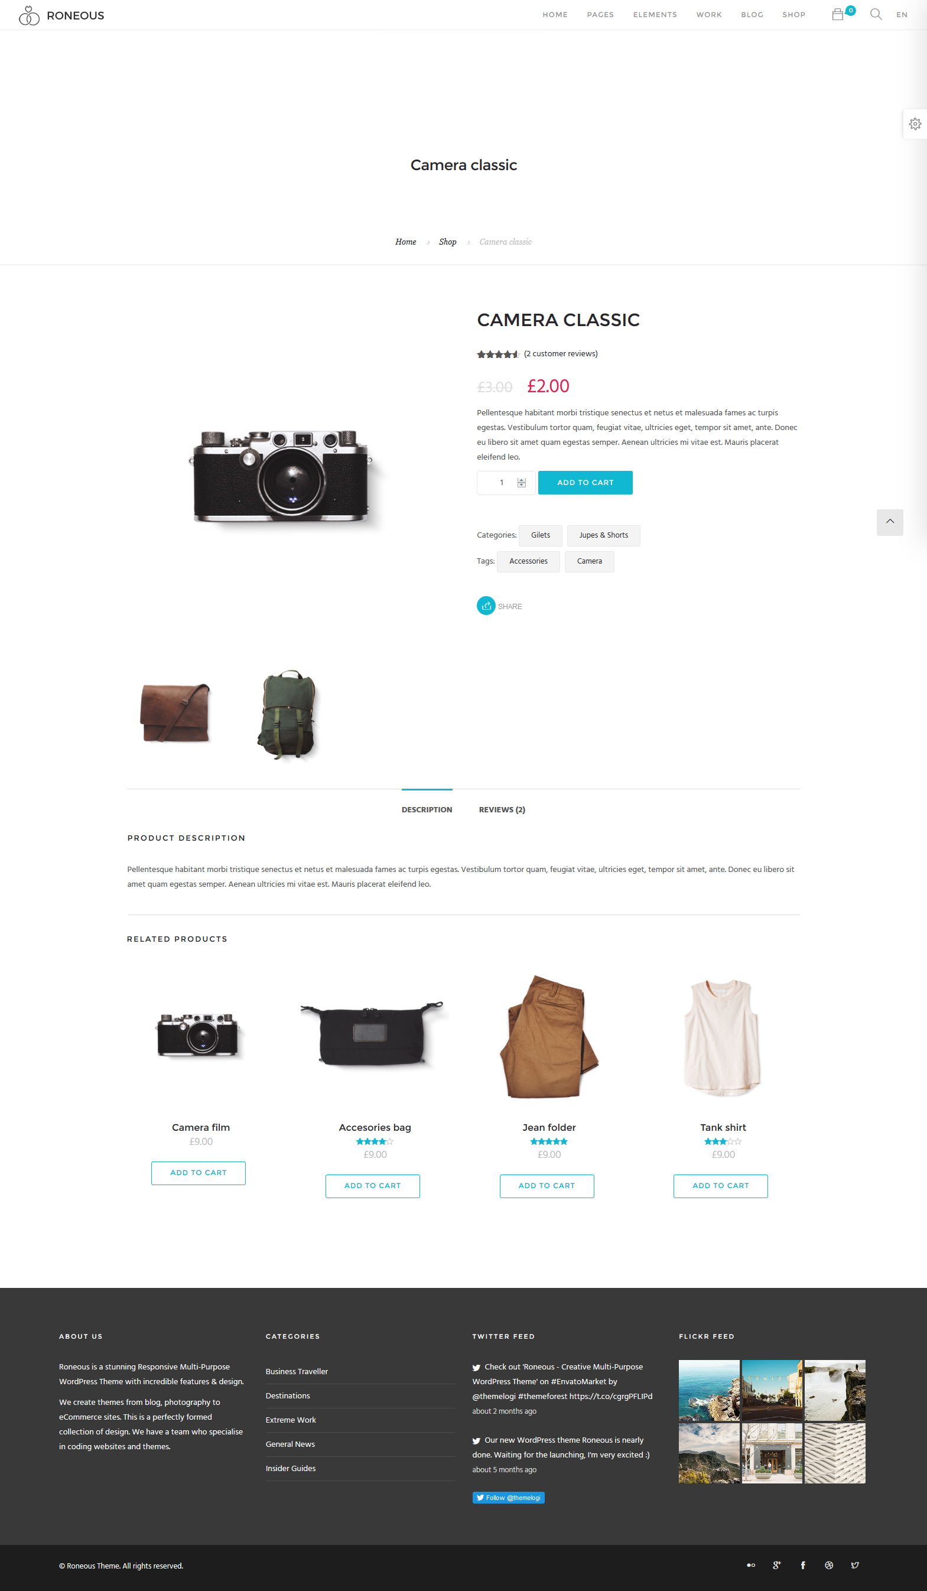Select the green backpack thumbnail
Viewport: 927px width, 1591px height.
[x=288, y=714]
